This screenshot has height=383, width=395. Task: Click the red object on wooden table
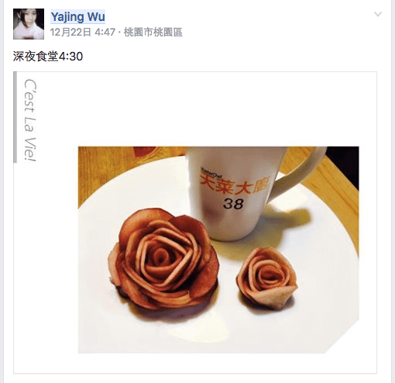click(145, 152)
